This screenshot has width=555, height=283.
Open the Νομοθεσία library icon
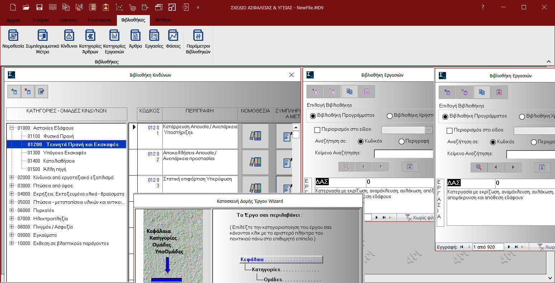pyautogui.click(x=13, y=36)
